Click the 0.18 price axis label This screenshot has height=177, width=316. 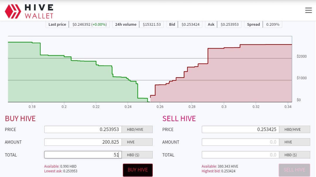pyautogui.click(x=32, y=107)
